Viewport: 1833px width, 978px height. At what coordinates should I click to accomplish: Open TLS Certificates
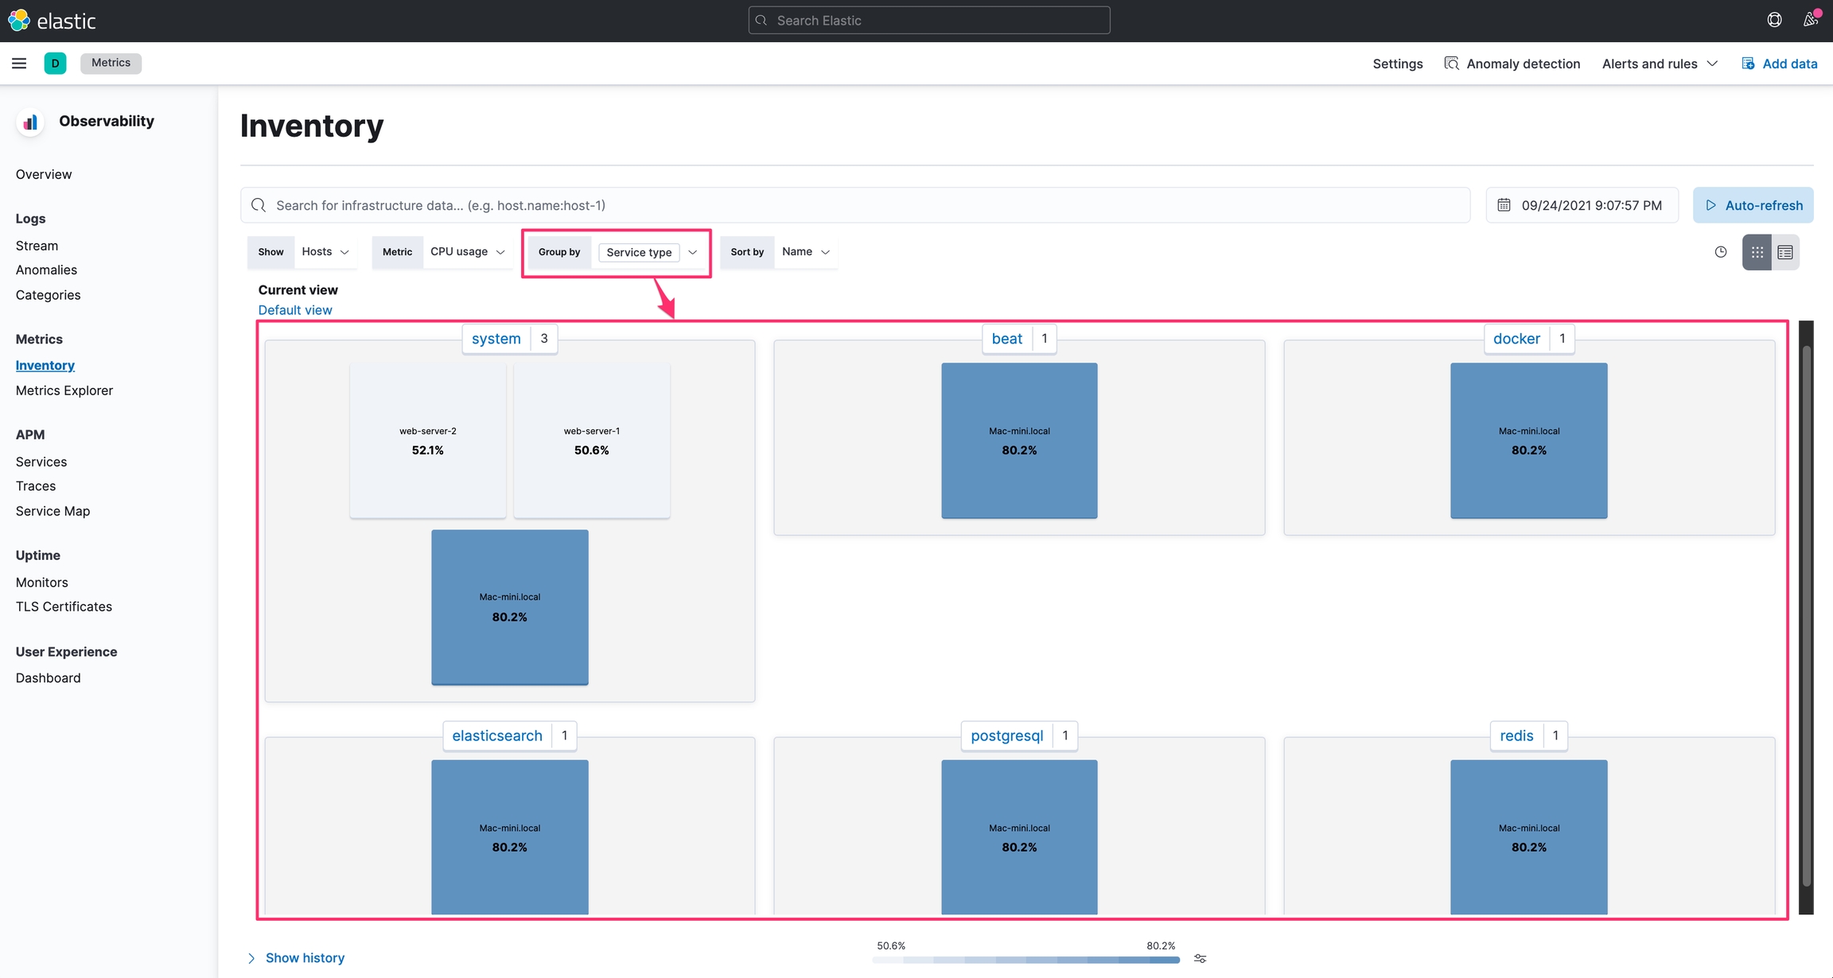tap(64, 607)
